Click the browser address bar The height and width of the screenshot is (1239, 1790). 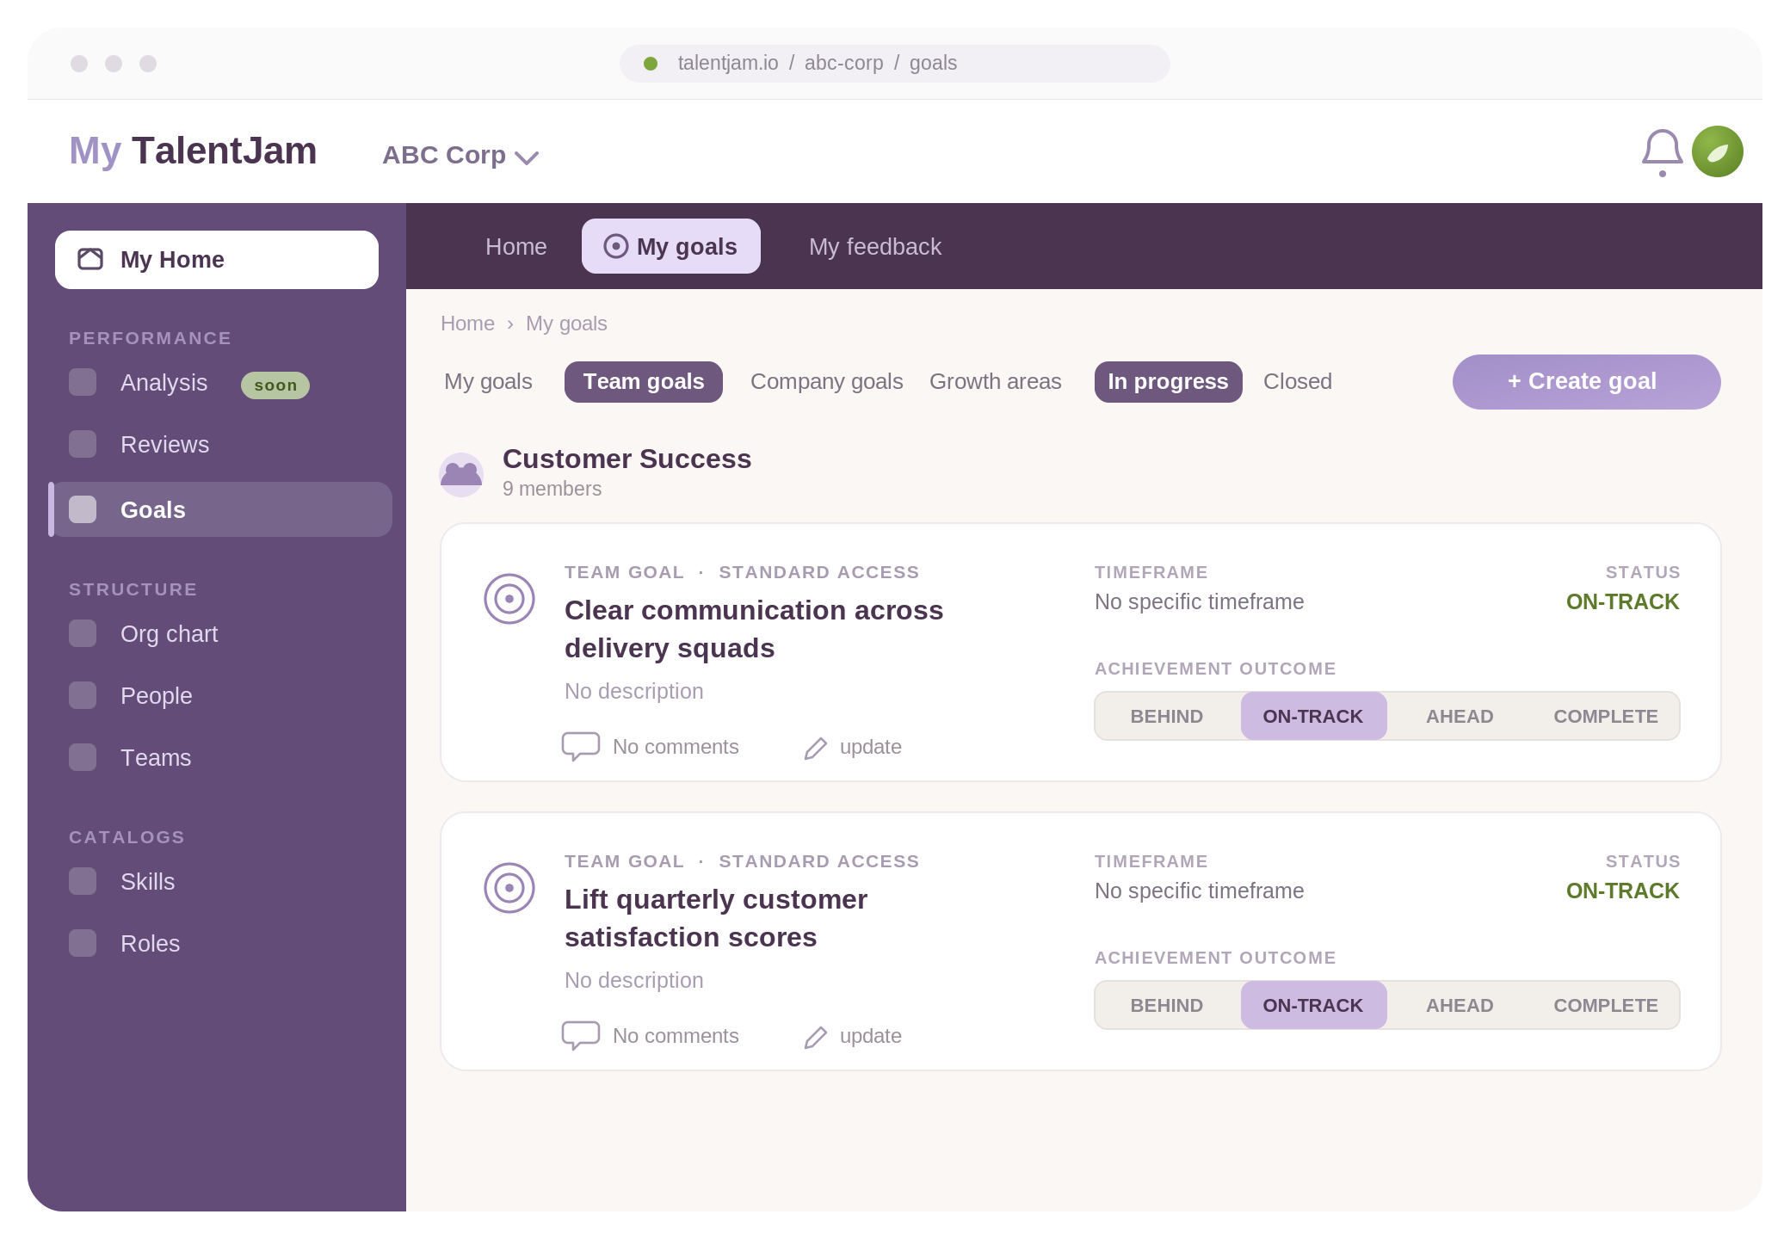coord(895,64)
